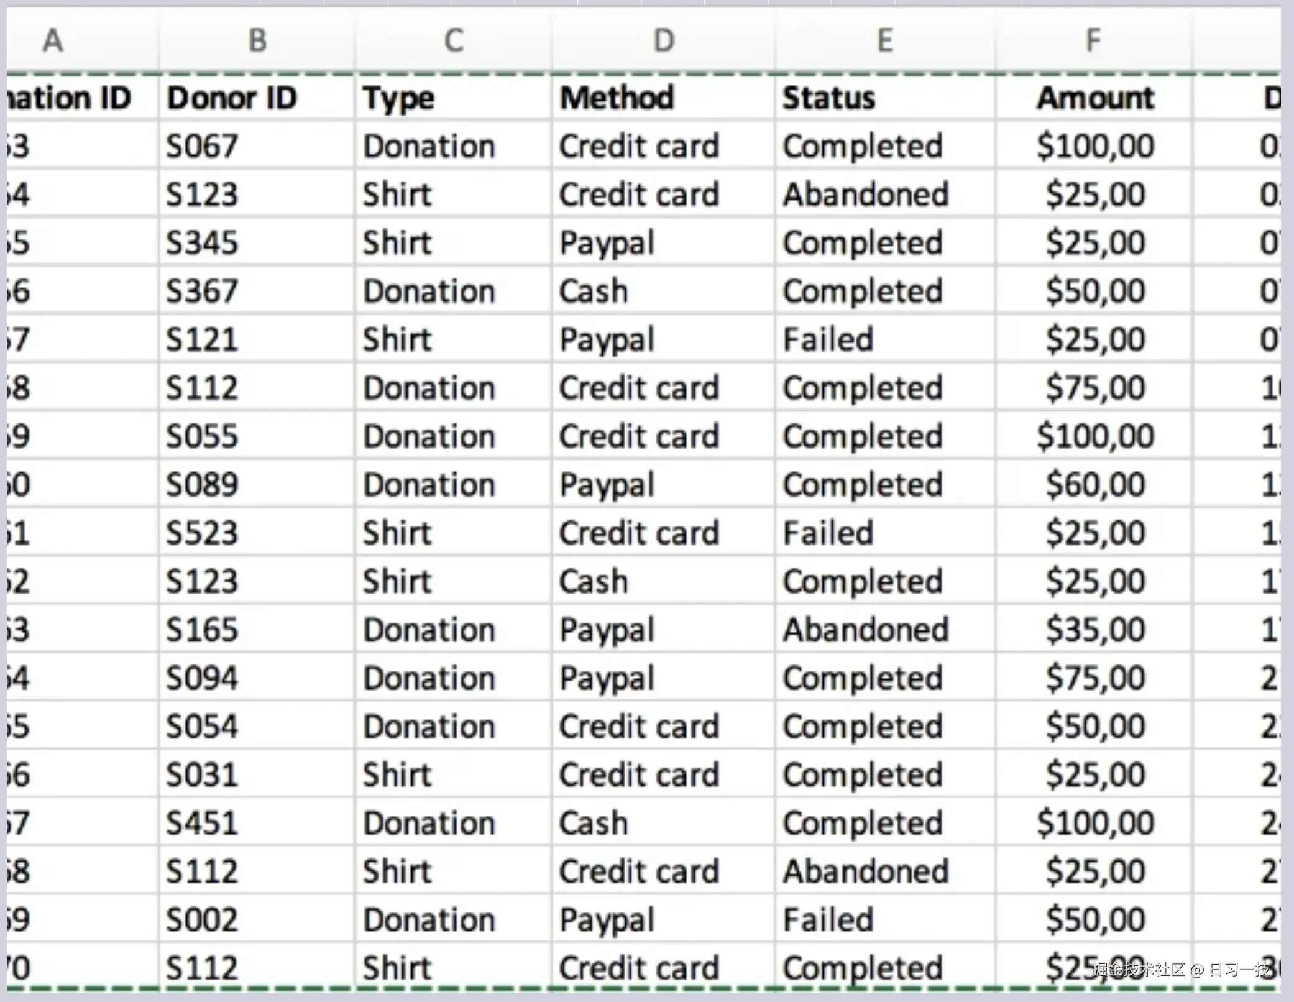Screen dimensions: 1294x1002
Task: Click the Method header cell
Action: [x=615, y=97]
